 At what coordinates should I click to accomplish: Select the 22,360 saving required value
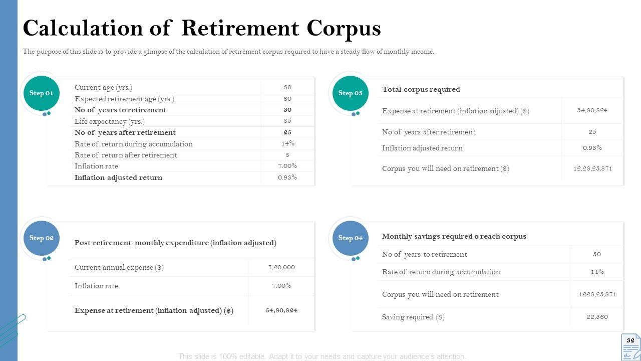click(x=597, y=317)
